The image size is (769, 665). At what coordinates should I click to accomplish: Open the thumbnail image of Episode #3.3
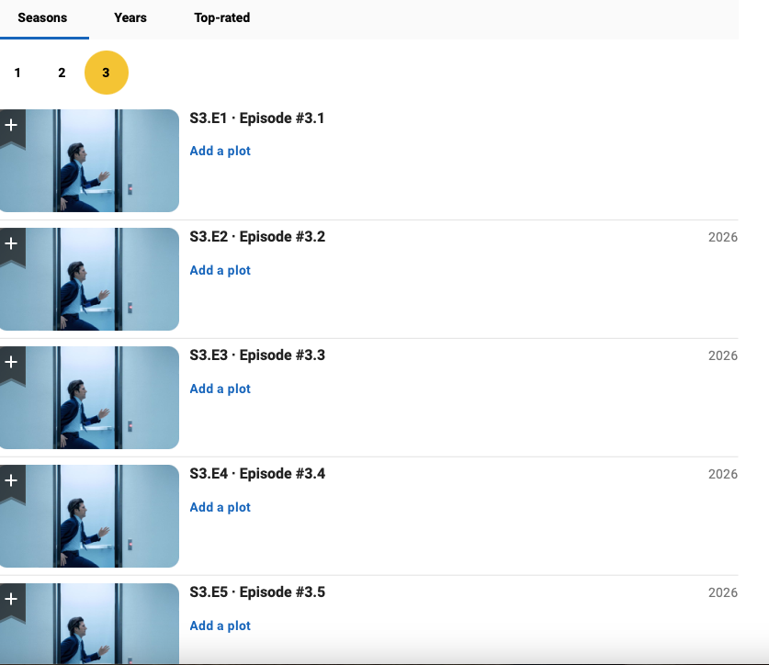click(89, 398)
